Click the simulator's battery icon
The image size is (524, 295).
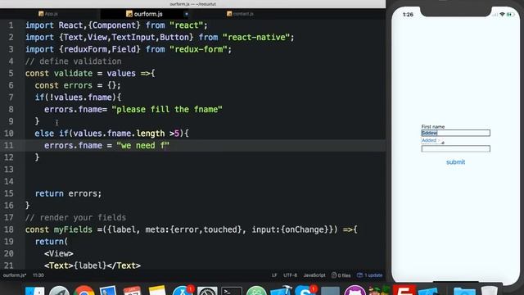point(510,15)
